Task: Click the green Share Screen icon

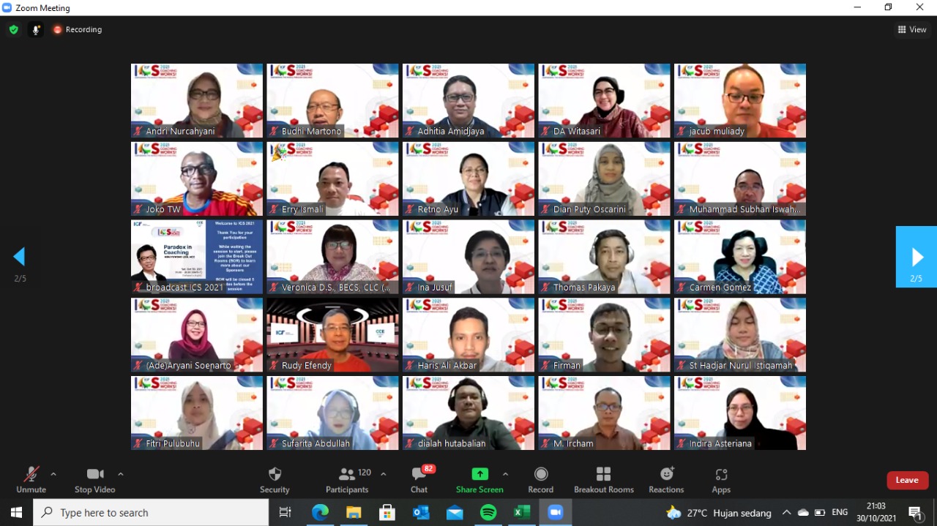Action: point(479,474)
